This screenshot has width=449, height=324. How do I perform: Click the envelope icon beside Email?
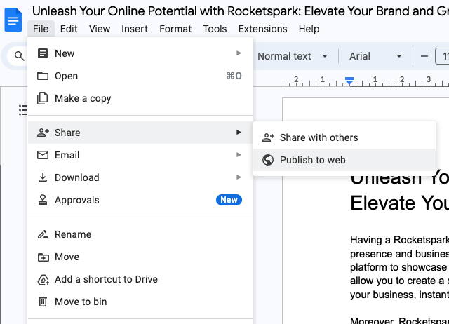click(43, 155)
